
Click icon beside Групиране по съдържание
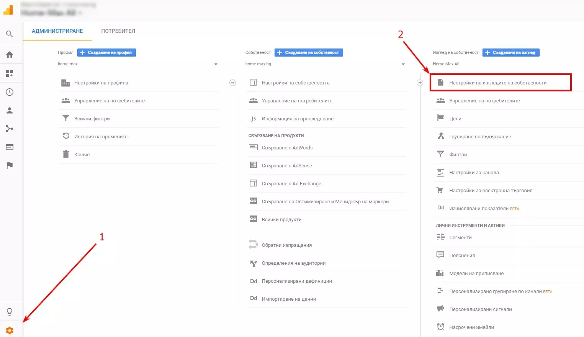coord(441,136)
